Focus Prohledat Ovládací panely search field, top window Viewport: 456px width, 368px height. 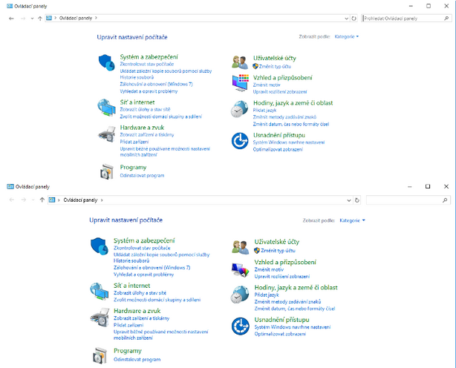406,19
